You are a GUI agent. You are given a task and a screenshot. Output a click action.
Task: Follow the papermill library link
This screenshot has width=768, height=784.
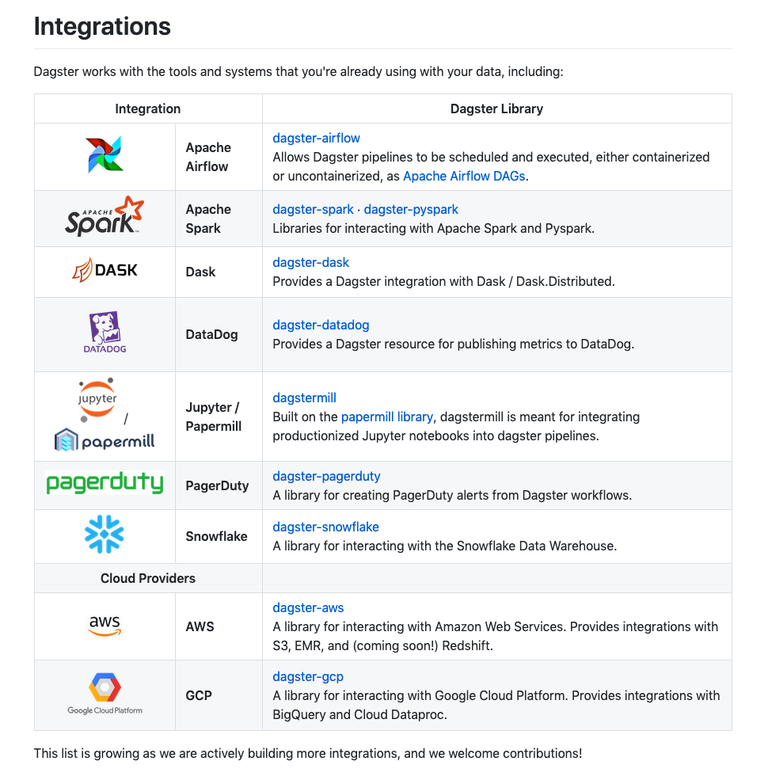point(387,417)
